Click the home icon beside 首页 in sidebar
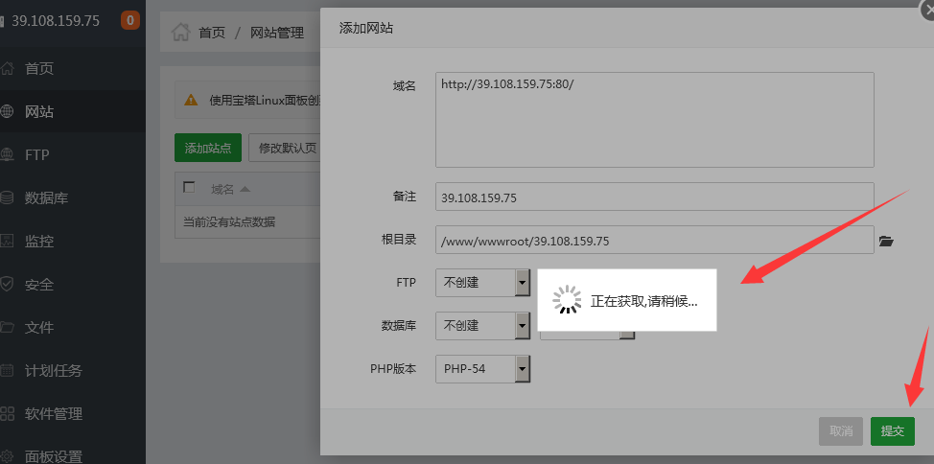The width and height of the screenshot is (934, 464). click(x=7, y=68)
